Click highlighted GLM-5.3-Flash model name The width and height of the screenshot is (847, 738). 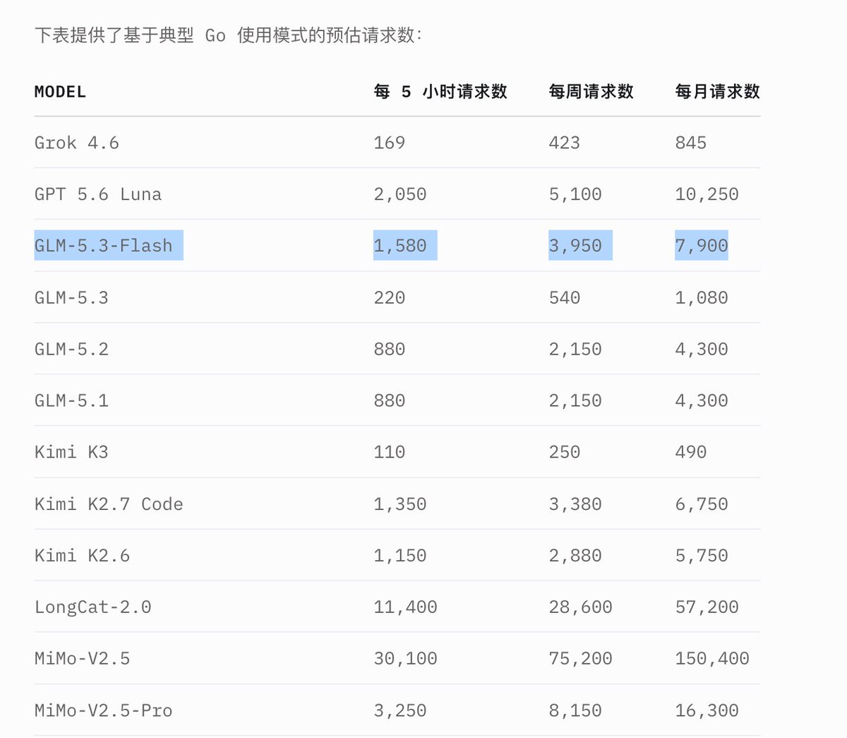coord(104,246)
